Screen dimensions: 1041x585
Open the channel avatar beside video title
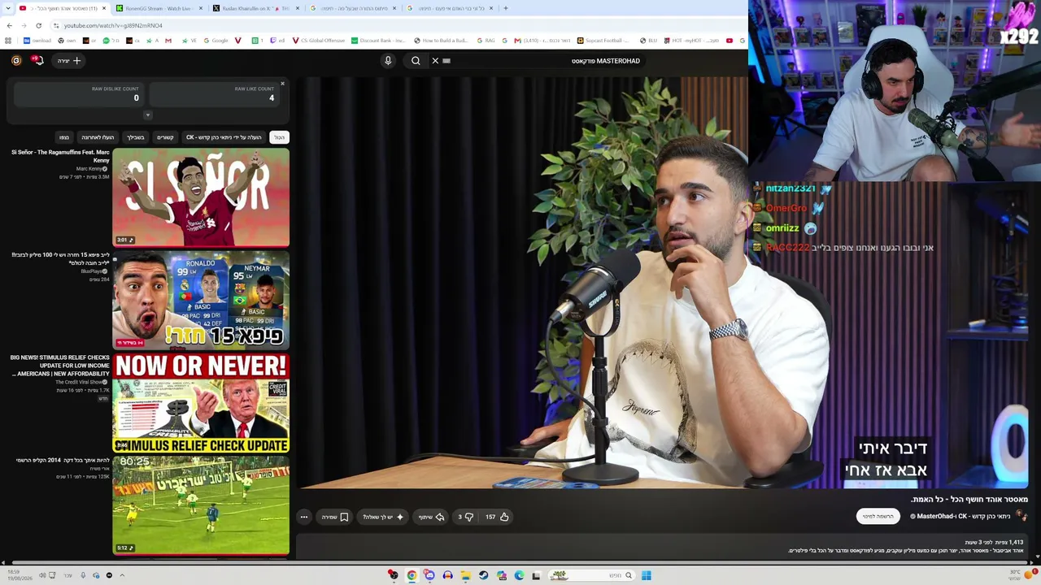tap(1022, 517)
